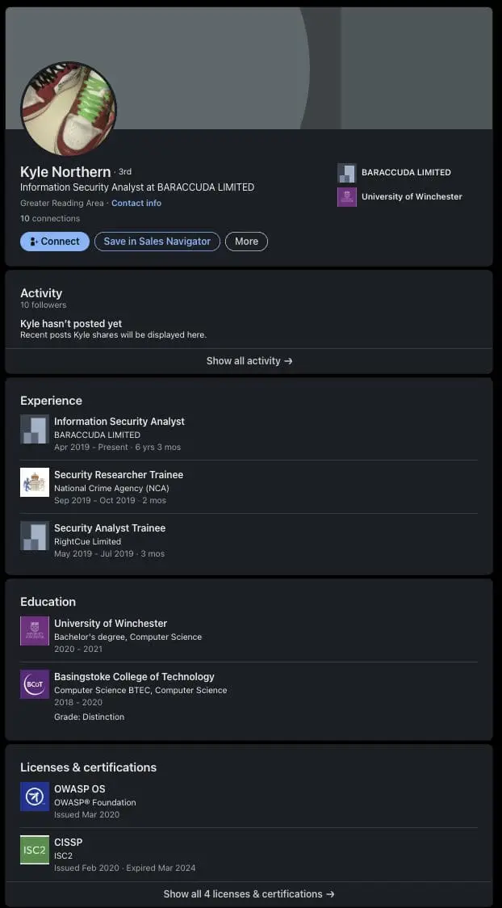This screenshot has height=908, width=502.
Task: Open the Information Security Analyst position
Action: pyautogui.click(x=119, y=422)
